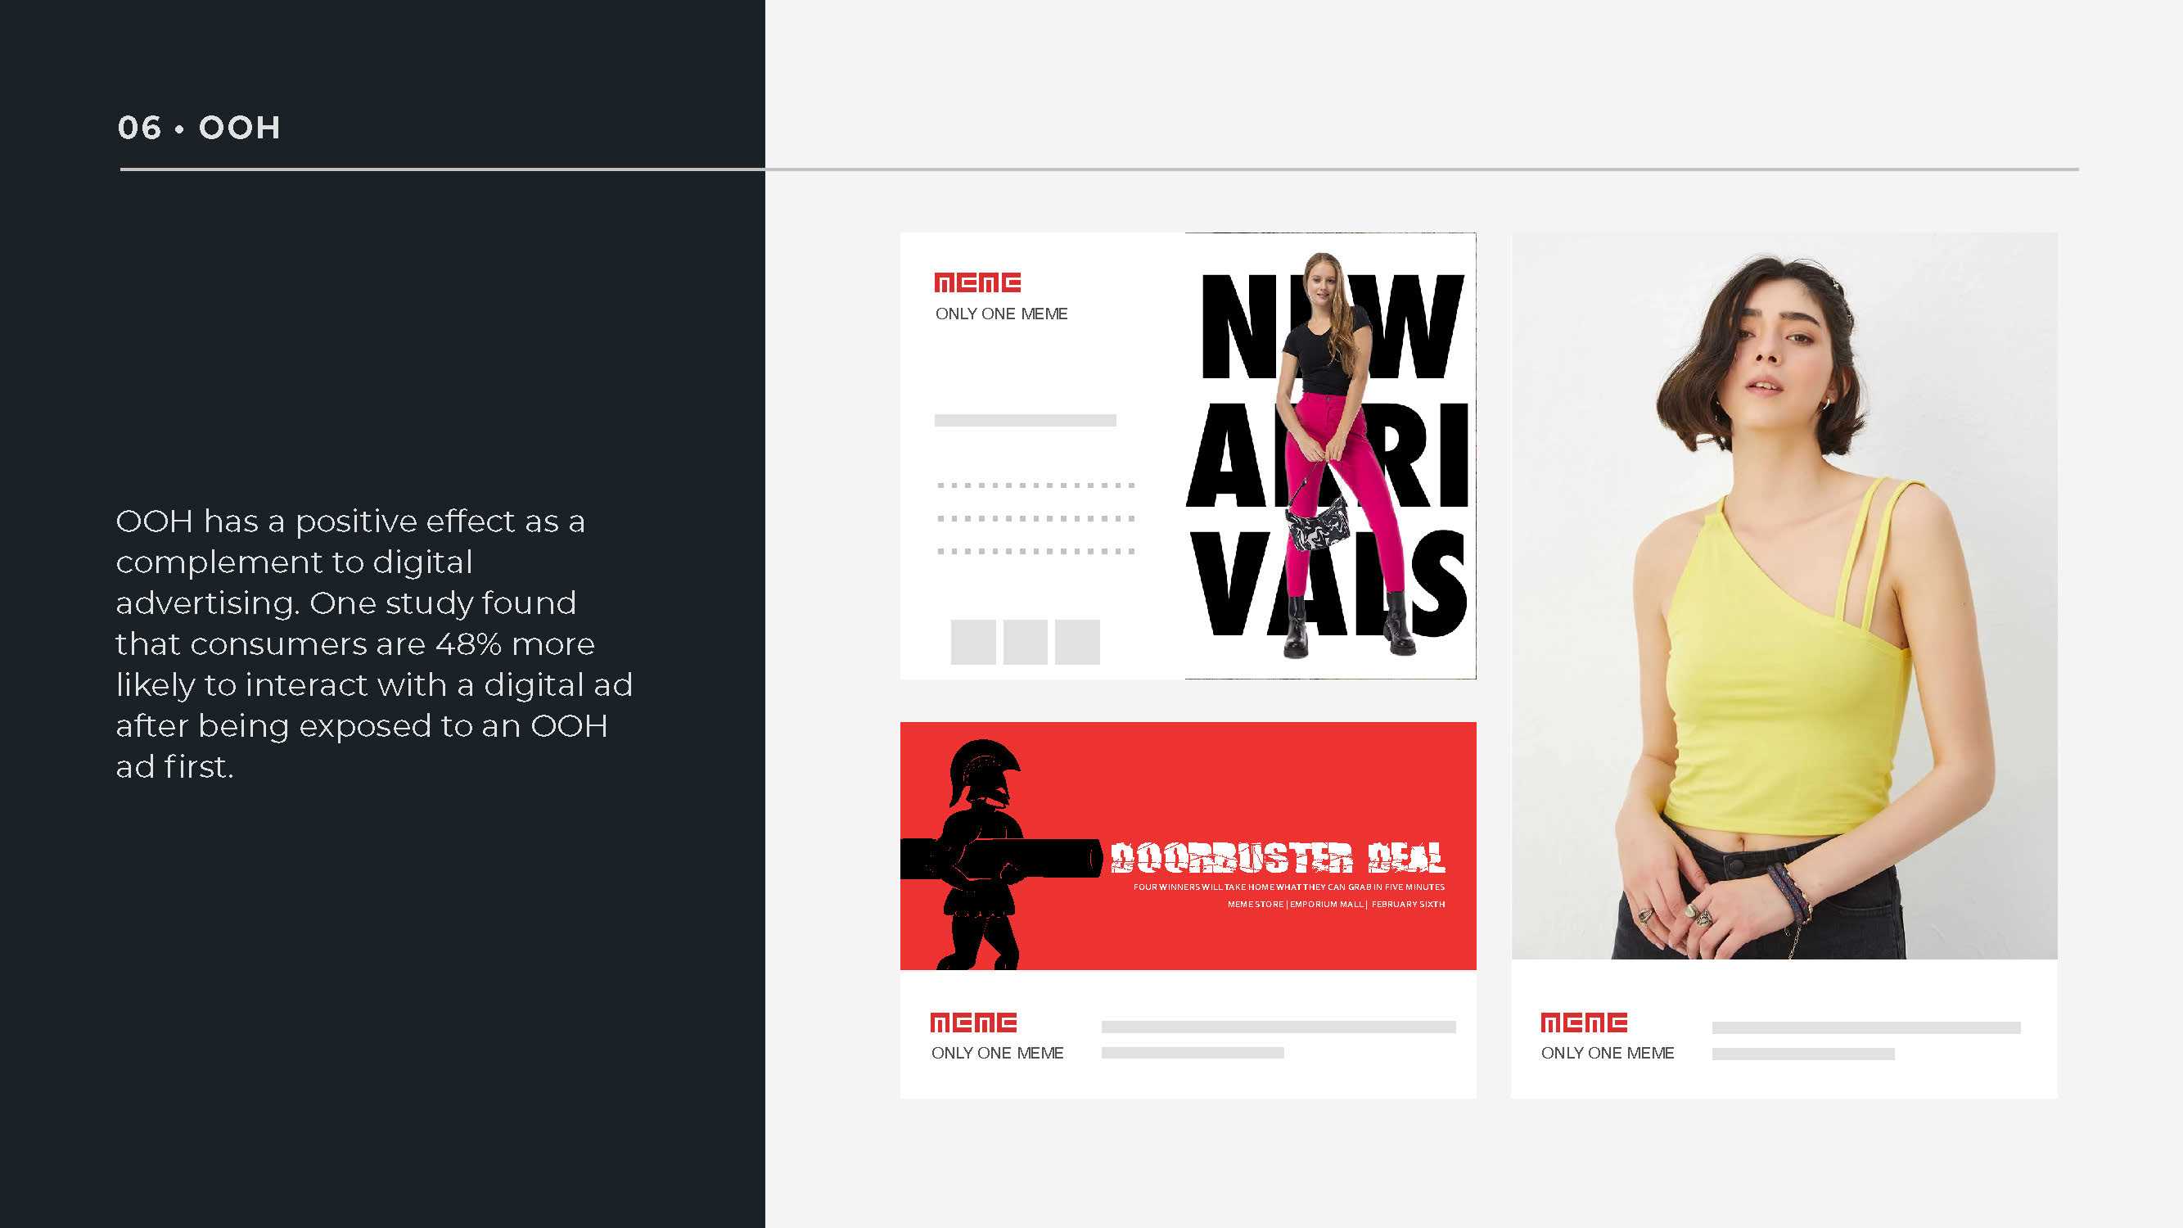The height and width of the screenshot is (1228, 2183).
Task: Click the 06 • OOH section heading
Action: pos(199,128)
